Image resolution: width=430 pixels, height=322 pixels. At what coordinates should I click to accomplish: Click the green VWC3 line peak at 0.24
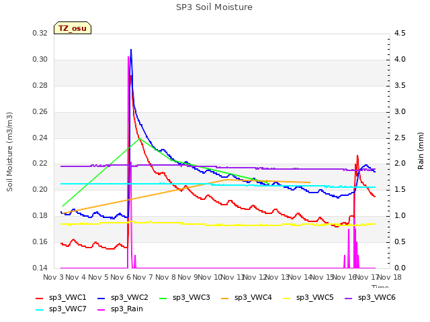(140, 139)
